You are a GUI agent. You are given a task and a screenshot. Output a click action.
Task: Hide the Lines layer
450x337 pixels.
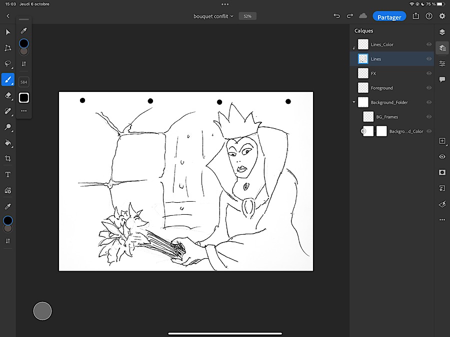(x=429, y=59)
